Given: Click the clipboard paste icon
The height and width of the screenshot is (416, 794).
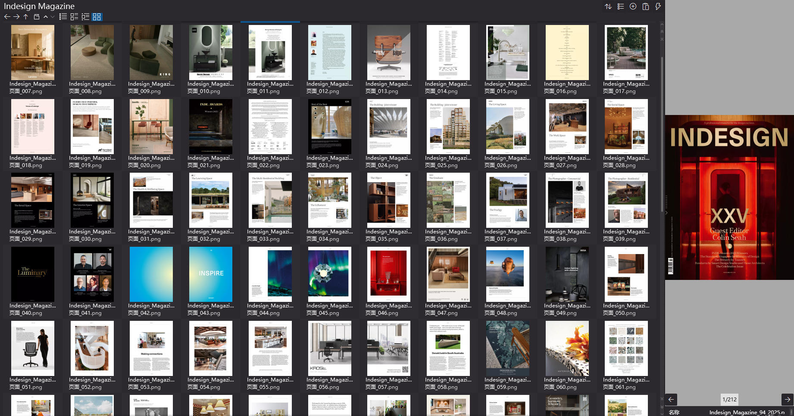Looking at the screenshot, I should click(645, 6).
